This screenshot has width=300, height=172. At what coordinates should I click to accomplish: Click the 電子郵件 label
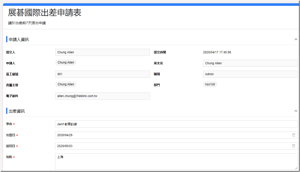coord(12,96)
